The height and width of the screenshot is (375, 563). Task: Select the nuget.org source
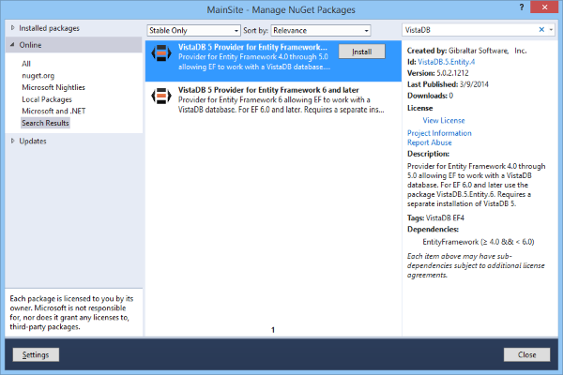(x=38, y=76)
